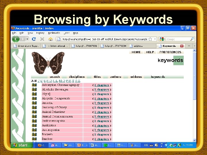Expand hidden system tray icons arrow
Viewport: 207px width, 155px height.
[166, 145]
